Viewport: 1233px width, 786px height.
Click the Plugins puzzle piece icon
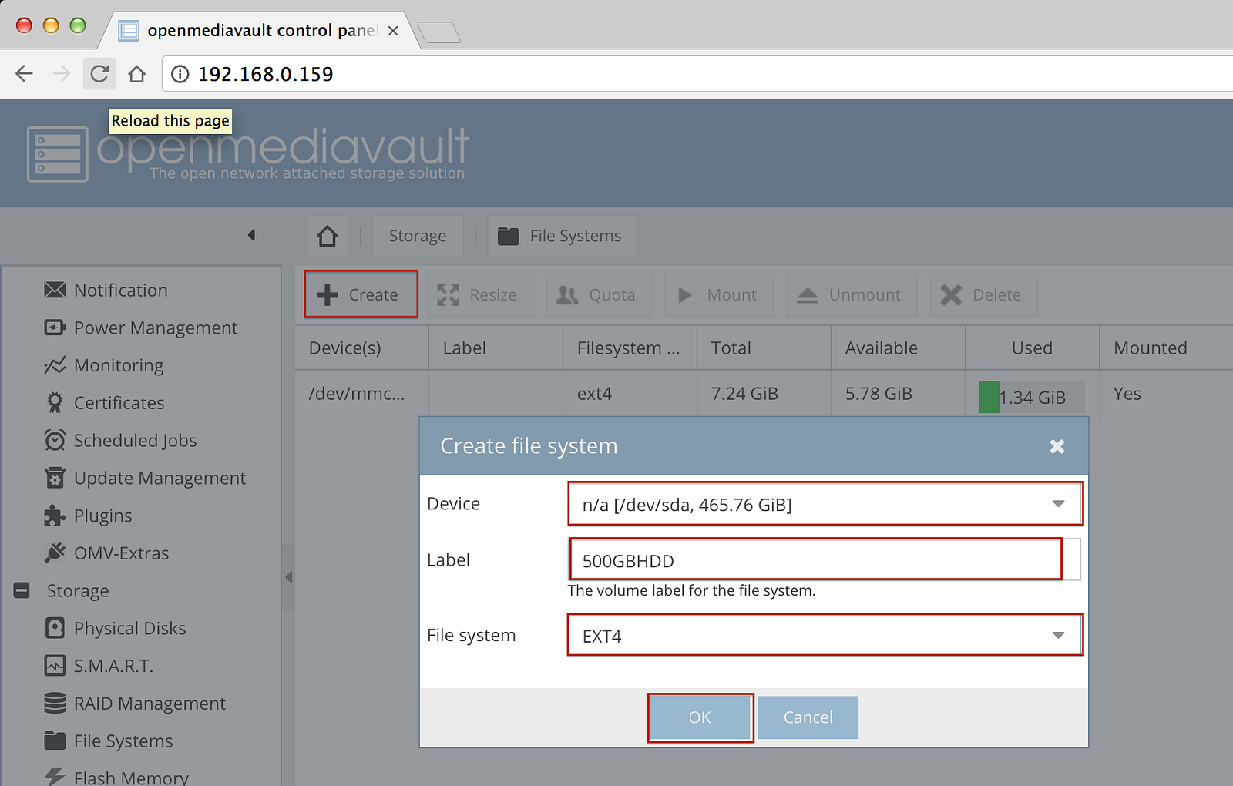55,516
